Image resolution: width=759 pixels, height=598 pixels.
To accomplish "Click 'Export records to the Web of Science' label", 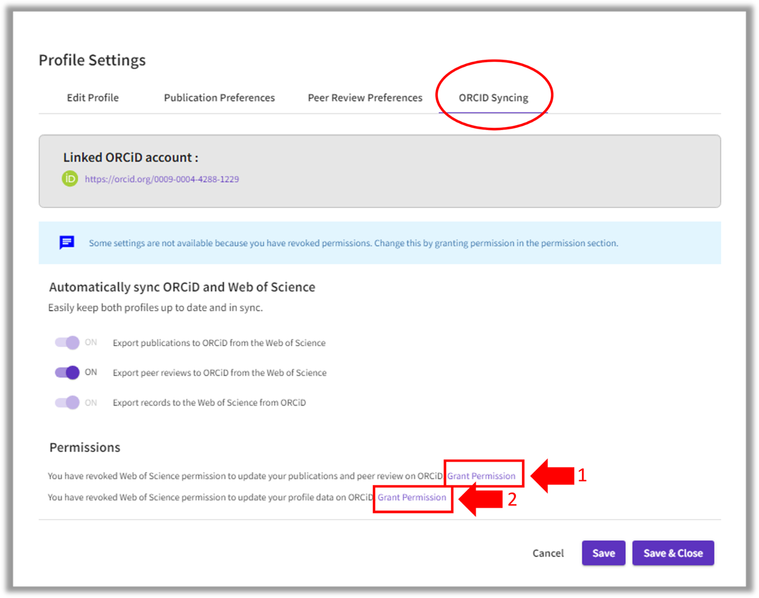I will point(209,403).
